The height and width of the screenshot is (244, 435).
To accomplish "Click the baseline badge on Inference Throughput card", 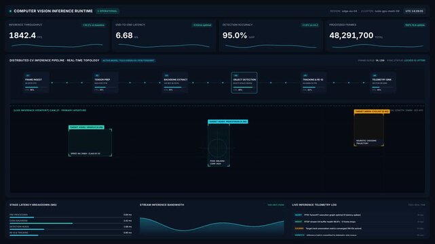I will 94,25.
